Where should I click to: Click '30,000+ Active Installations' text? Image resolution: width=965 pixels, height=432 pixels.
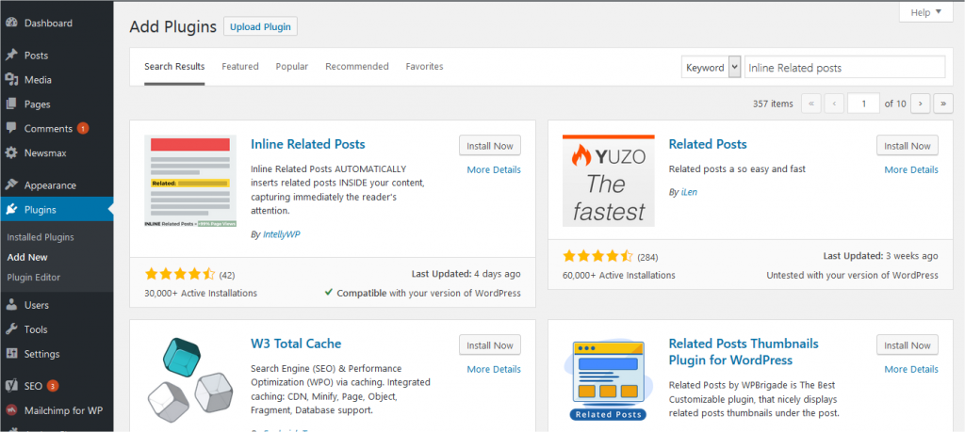(x=201, y=293)
